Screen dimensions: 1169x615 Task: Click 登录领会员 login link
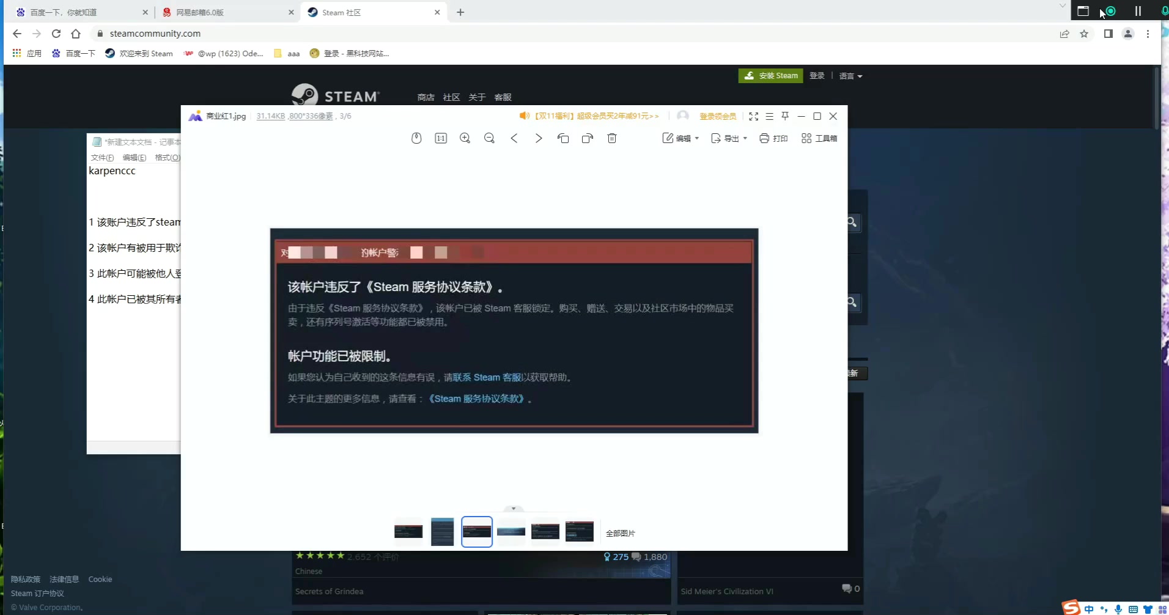tap(718, 116)
